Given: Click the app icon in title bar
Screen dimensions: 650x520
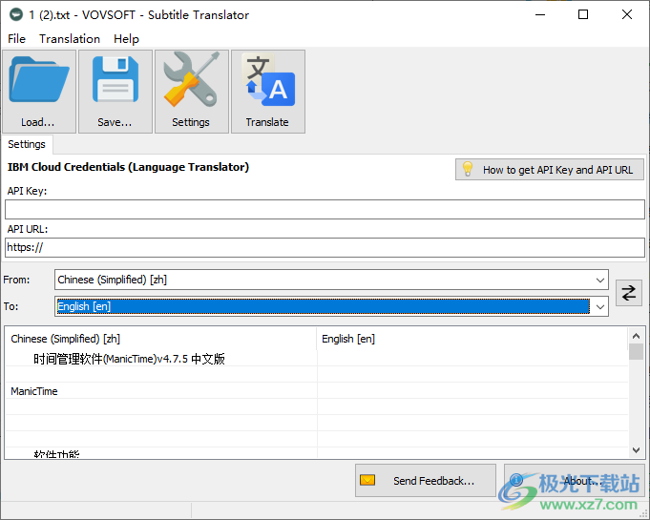Looking at the screenshot, I should [16, 15].
